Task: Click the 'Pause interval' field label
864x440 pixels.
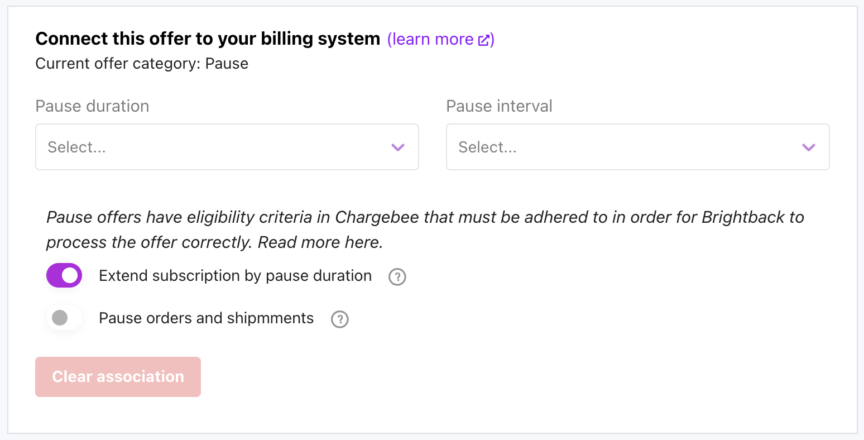Action: coord(499,106)
